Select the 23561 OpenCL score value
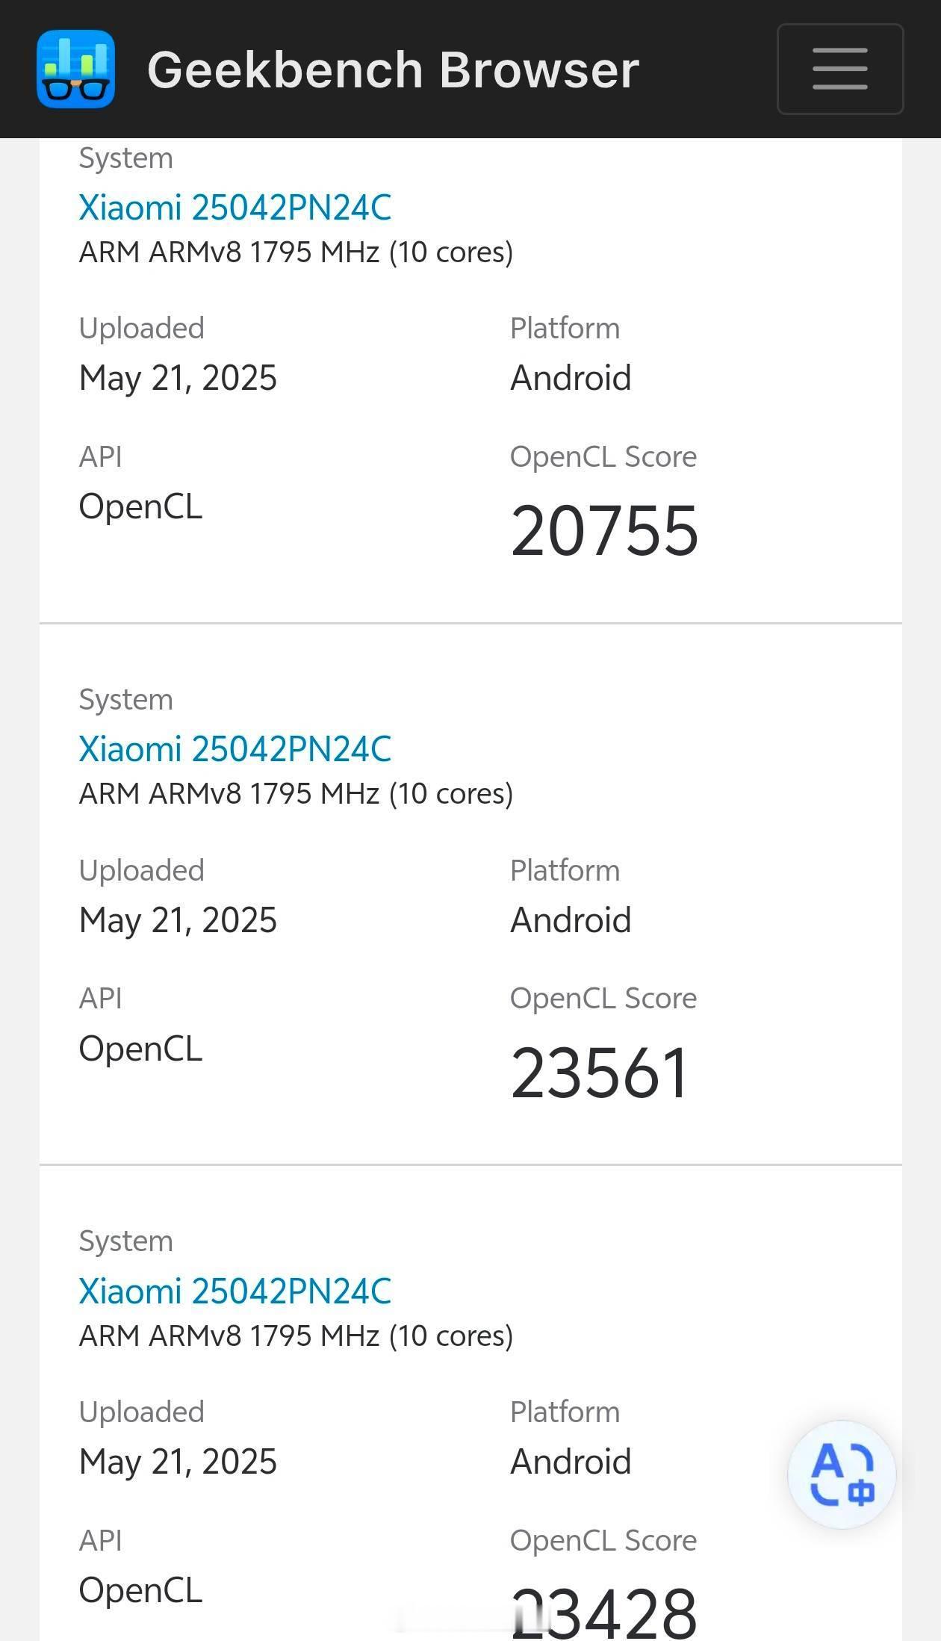 click(x=600, y=1073)
